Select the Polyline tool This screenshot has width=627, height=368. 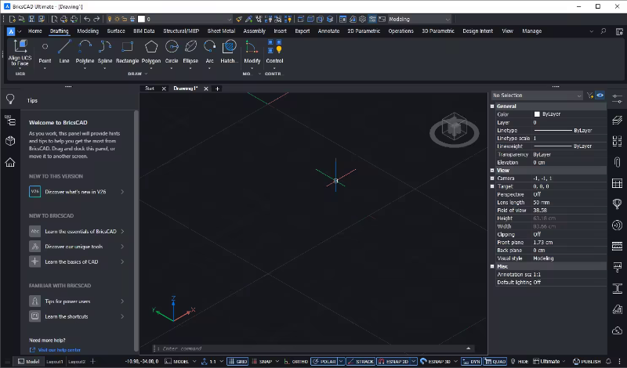coord(85,48)
